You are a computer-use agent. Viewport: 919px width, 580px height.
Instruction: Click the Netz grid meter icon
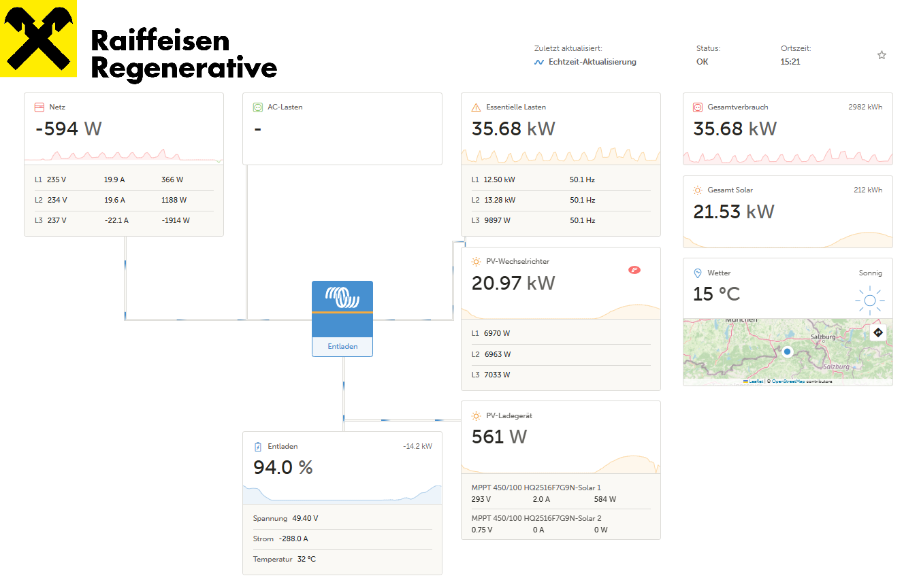pyautogui.click(x=39, y=107)
